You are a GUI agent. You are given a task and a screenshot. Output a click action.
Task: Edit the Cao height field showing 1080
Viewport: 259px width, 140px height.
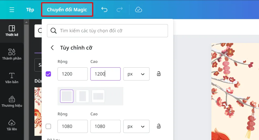tap(105, 126)
